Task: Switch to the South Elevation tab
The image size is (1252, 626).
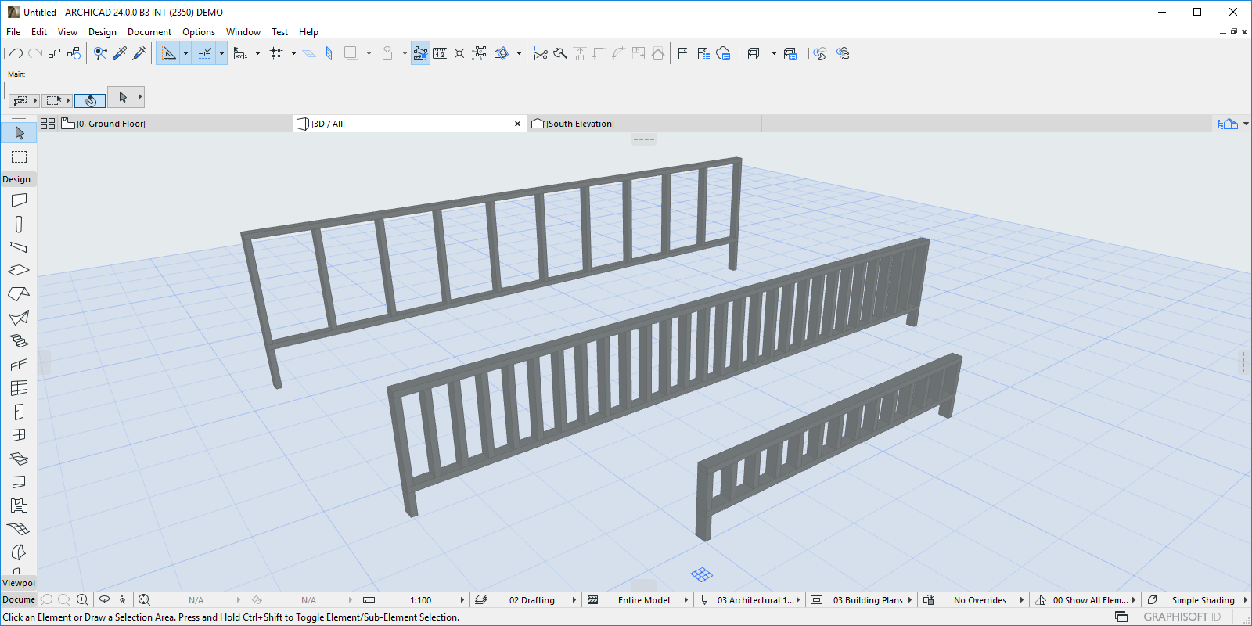Action: point(579,124)
